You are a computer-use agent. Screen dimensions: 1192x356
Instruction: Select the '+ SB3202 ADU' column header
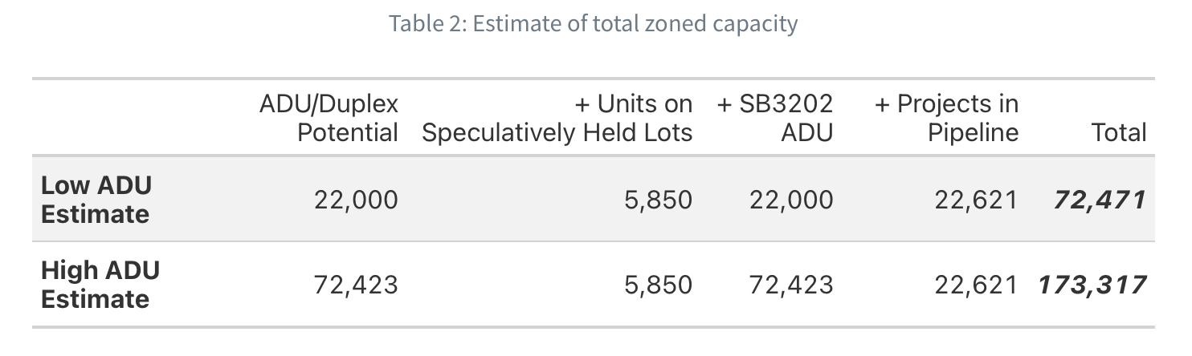coord(774,118)
